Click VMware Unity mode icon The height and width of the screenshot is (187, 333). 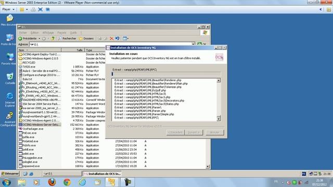[x=48, y=9]
